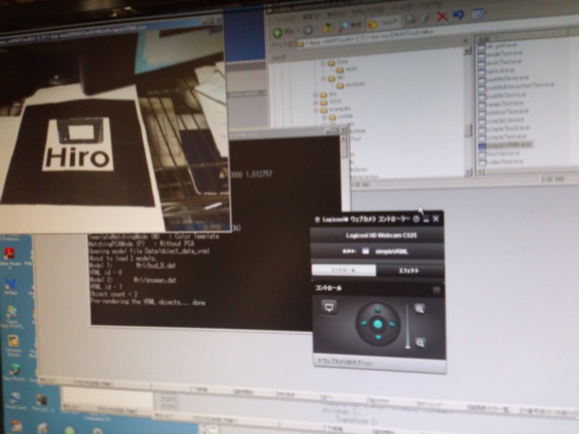Click the Move To icon in Explorer toolbar
This screenshot has width=579, height=434.
tap(411, 19)
